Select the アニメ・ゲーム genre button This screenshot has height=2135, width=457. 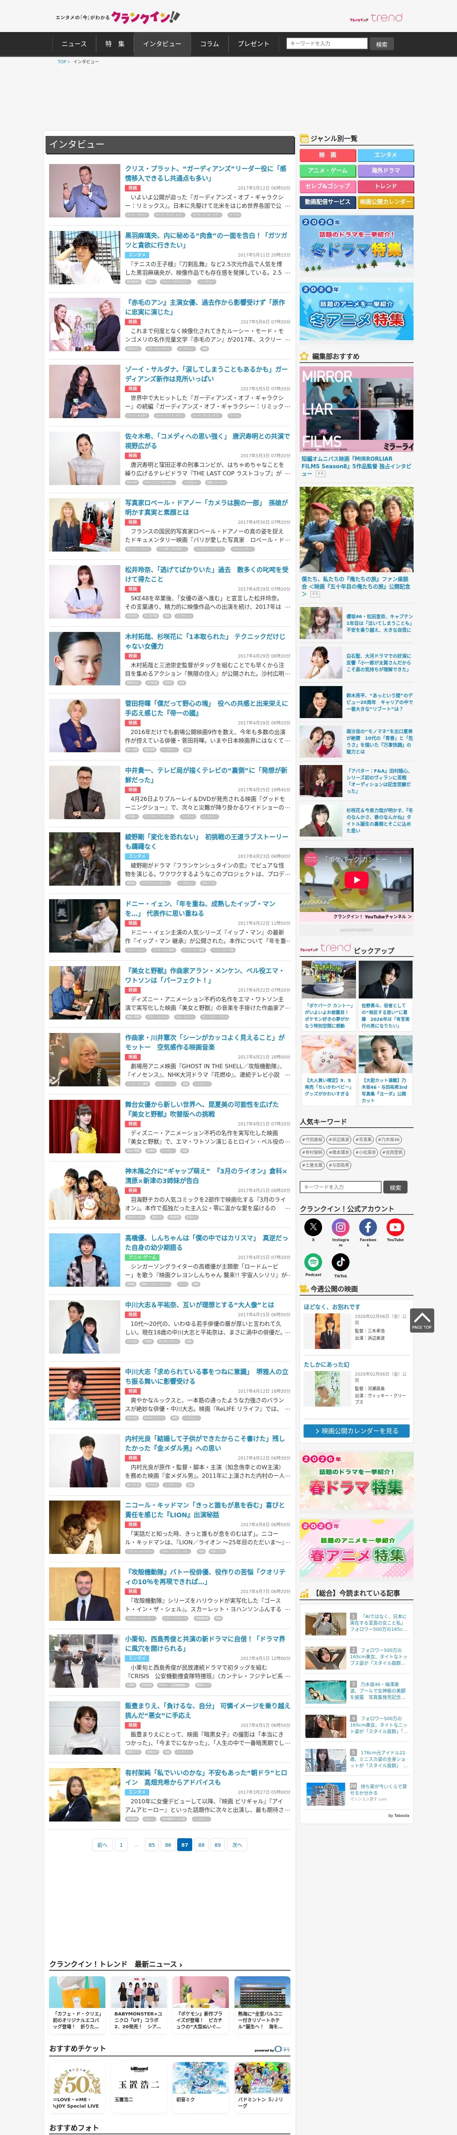click(327, 171)
